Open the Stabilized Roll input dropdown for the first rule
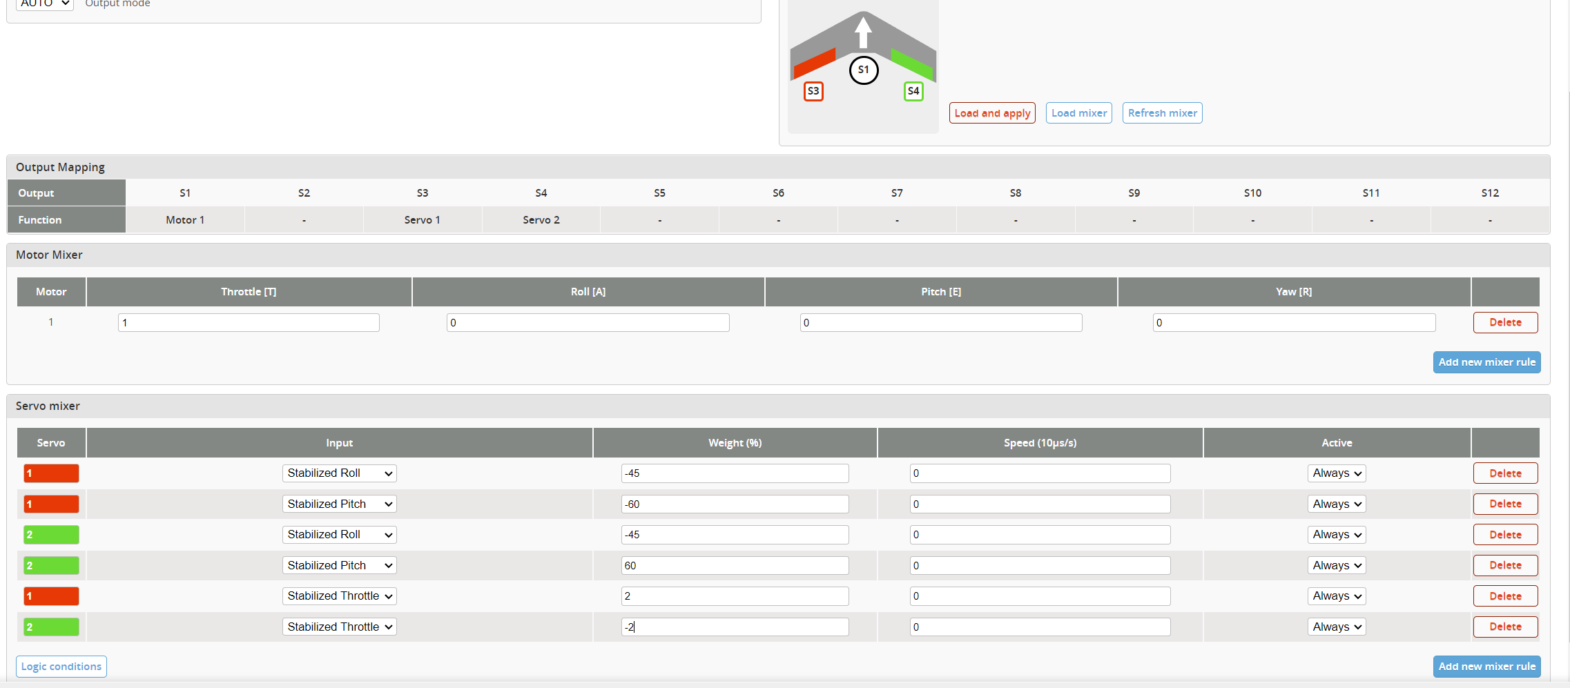 pos(339,473)
